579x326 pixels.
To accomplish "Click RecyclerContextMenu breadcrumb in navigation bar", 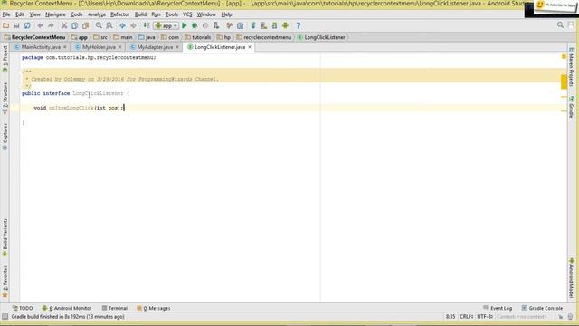I will [35, 37].
